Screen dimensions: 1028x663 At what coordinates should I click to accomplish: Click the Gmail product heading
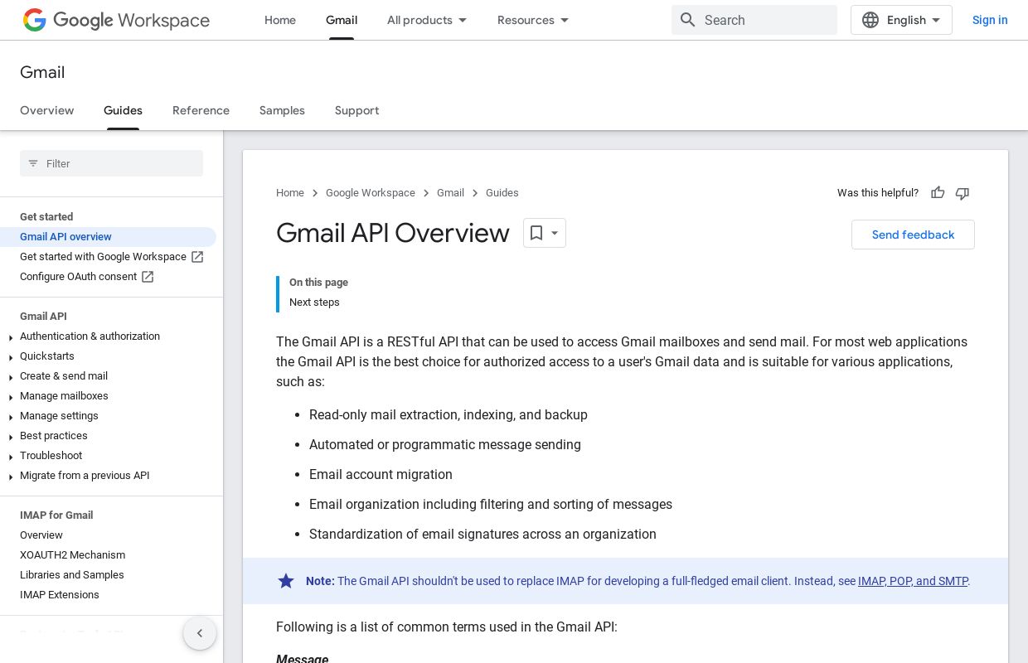pyautogui.click(x=42, y=72)
